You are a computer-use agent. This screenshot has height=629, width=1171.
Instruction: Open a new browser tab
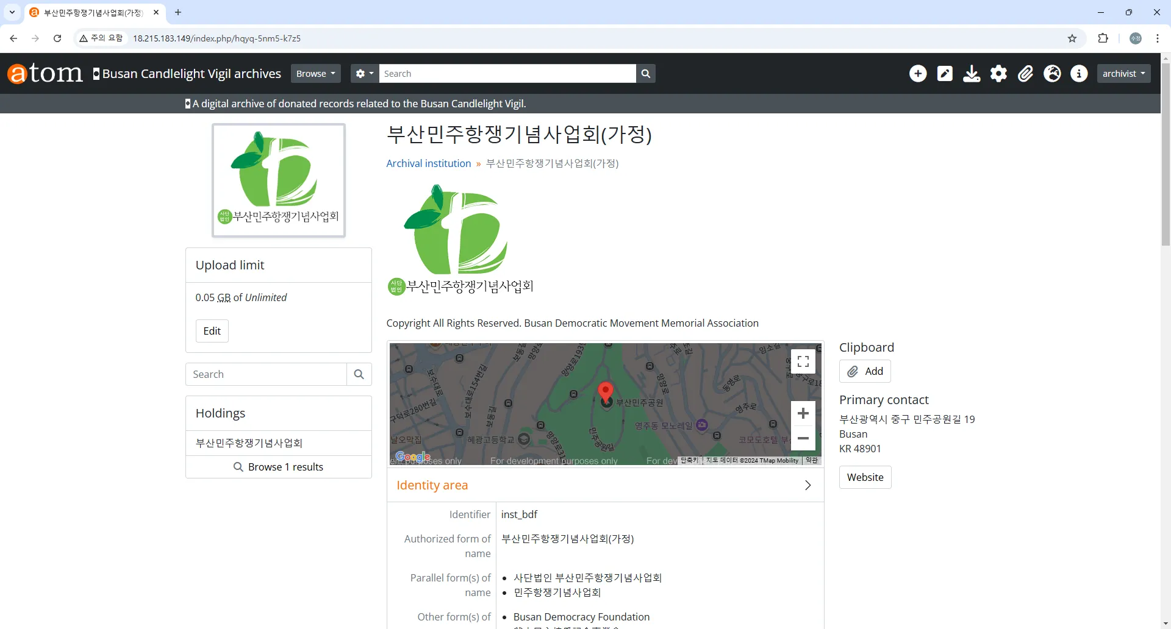(178, 12)
